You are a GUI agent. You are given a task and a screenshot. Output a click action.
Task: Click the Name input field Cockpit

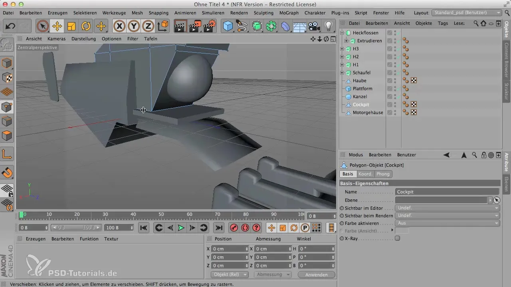[x=447, y=192]
